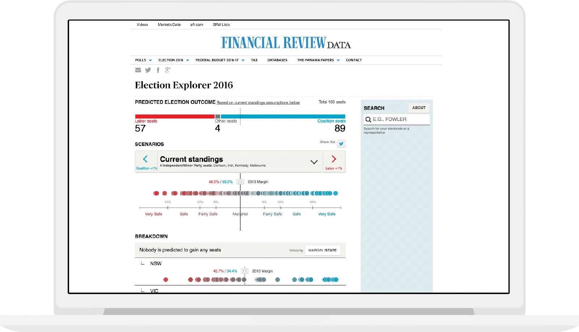Click the Election Explorer 2016 heading

pos(184,85)
